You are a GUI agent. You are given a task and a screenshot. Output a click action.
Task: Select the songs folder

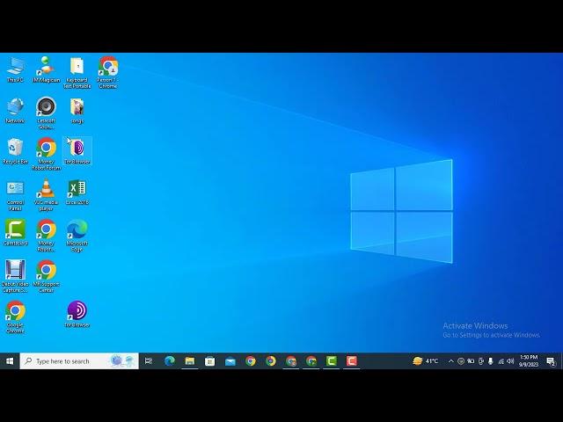[x=77, y=111]
